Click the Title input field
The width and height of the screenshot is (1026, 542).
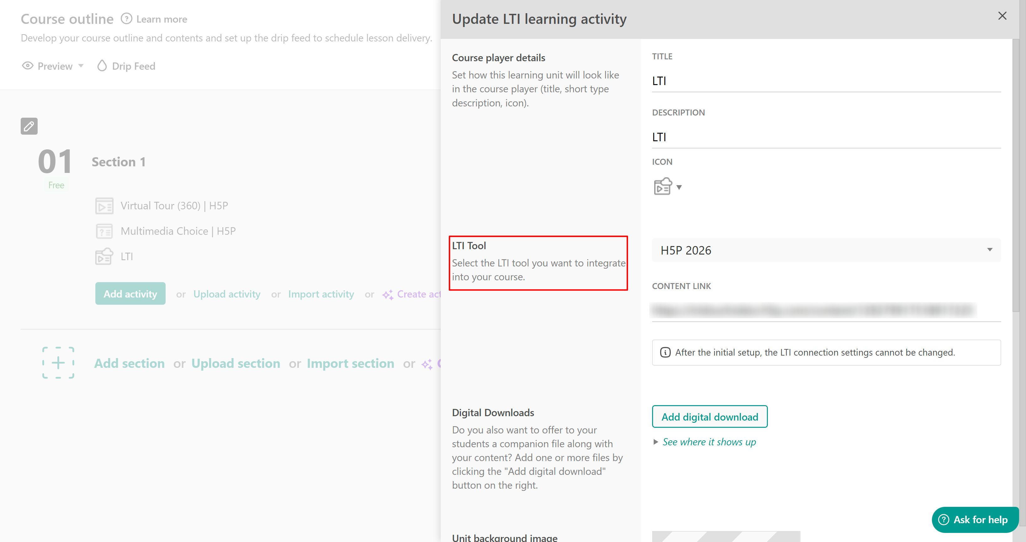826,81
